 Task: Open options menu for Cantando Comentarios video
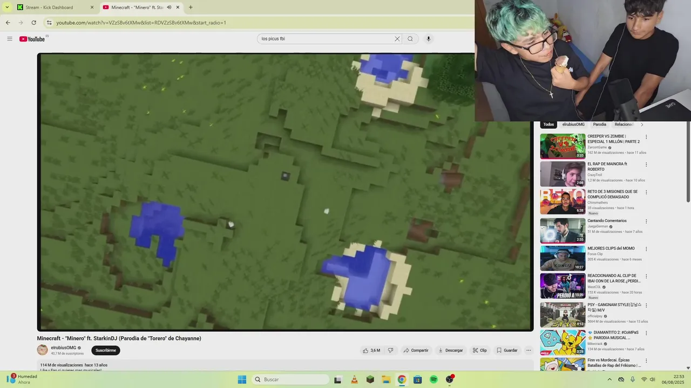pos(646,221)
